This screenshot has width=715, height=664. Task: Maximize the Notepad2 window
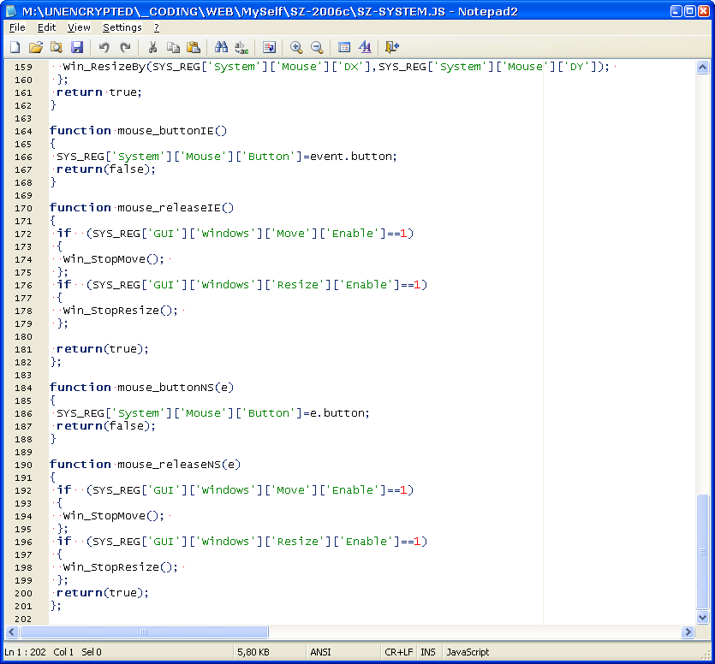coord(690,11)
